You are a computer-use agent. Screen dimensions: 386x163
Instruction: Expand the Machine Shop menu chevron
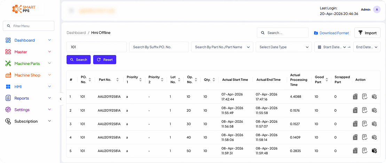[49, 75]
